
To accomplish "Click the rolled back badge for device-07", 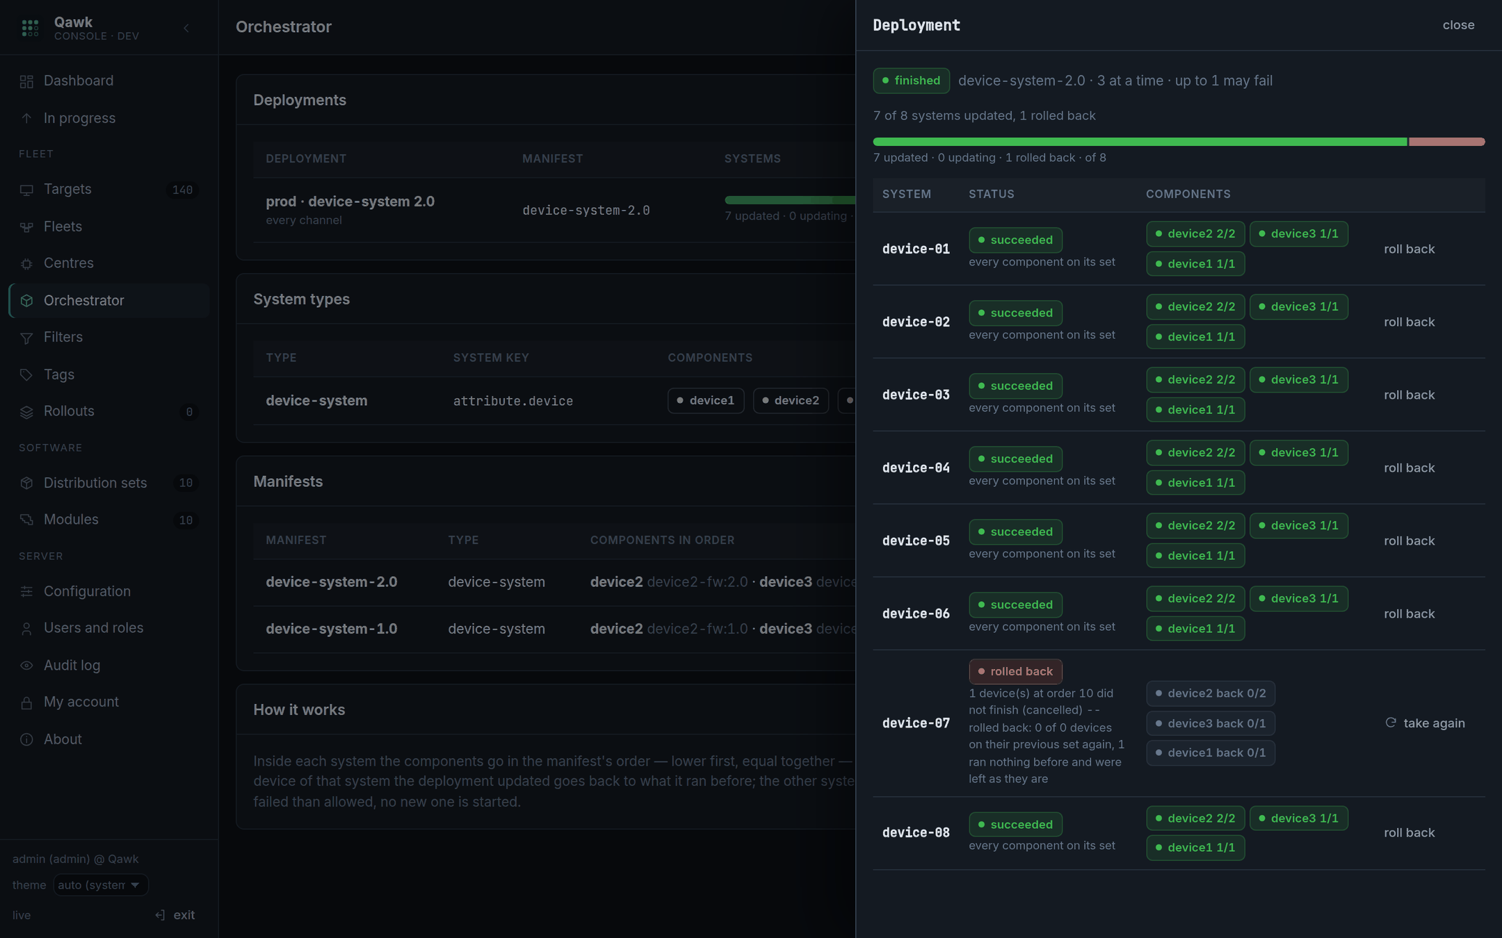I will pos(1015,671).
